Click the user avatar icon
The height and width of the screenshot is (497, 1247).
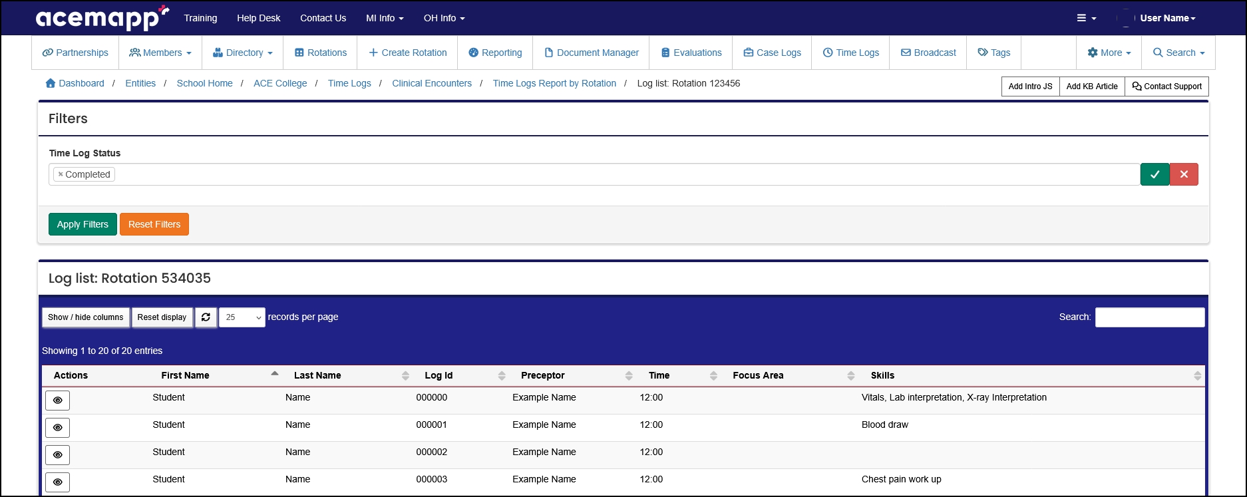(x=1126, y=18)
